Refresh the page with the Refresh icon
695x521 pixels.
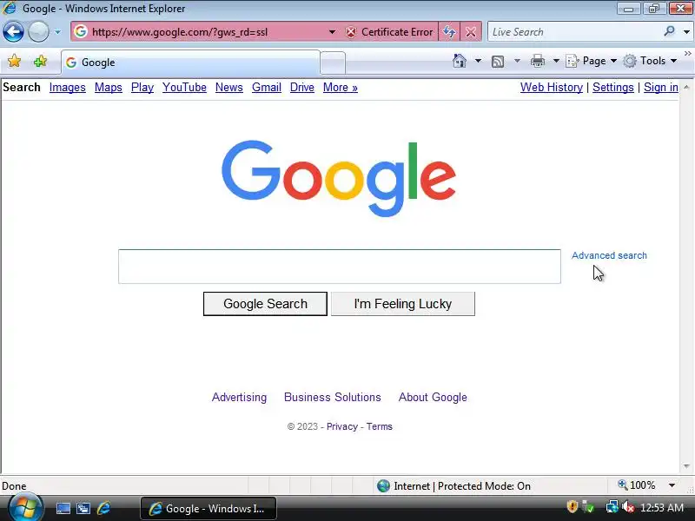pos(449,32)
